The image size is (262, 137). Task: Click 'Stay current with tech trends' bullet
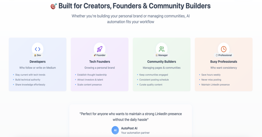click(30, 75)
